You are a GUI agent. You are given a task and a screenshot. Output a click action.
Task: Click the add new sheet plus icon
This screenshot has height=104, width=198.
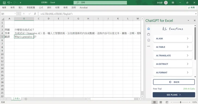(x=26, y=99)
